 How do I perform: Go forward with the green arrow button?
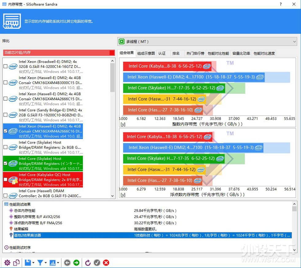[76, 263]
